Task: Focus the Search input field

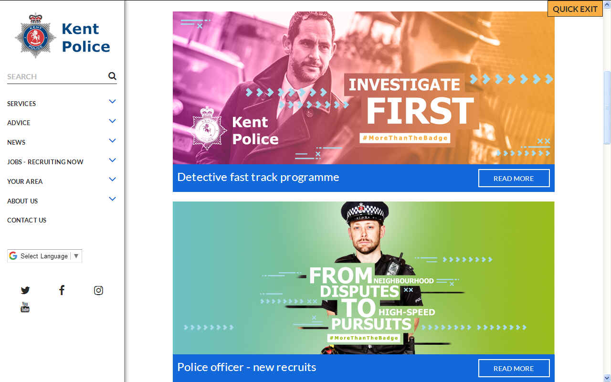Action: point(56,76)
